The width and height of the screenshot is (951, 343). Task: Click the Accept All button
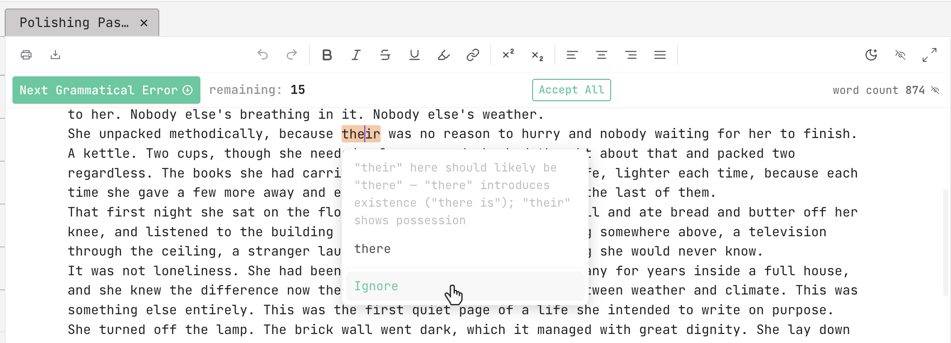[572, 90]
